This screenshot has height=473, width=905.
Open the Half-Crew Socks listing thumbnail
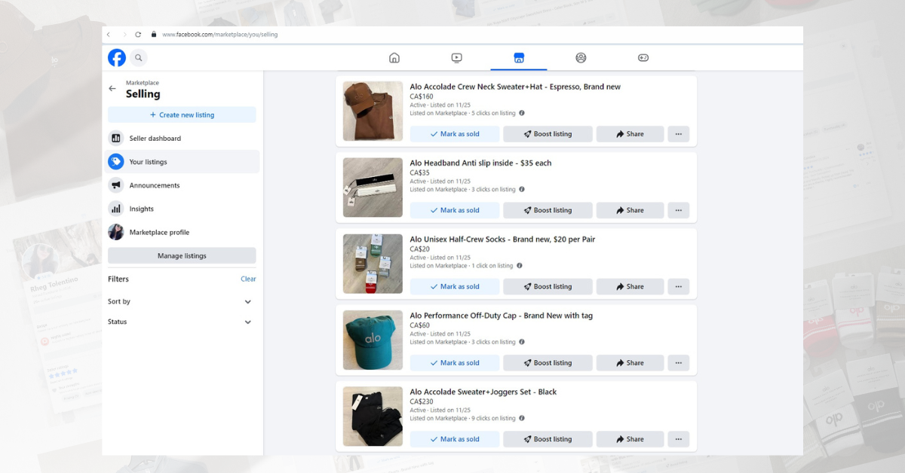pyautogui.click(x=373, y=264)
